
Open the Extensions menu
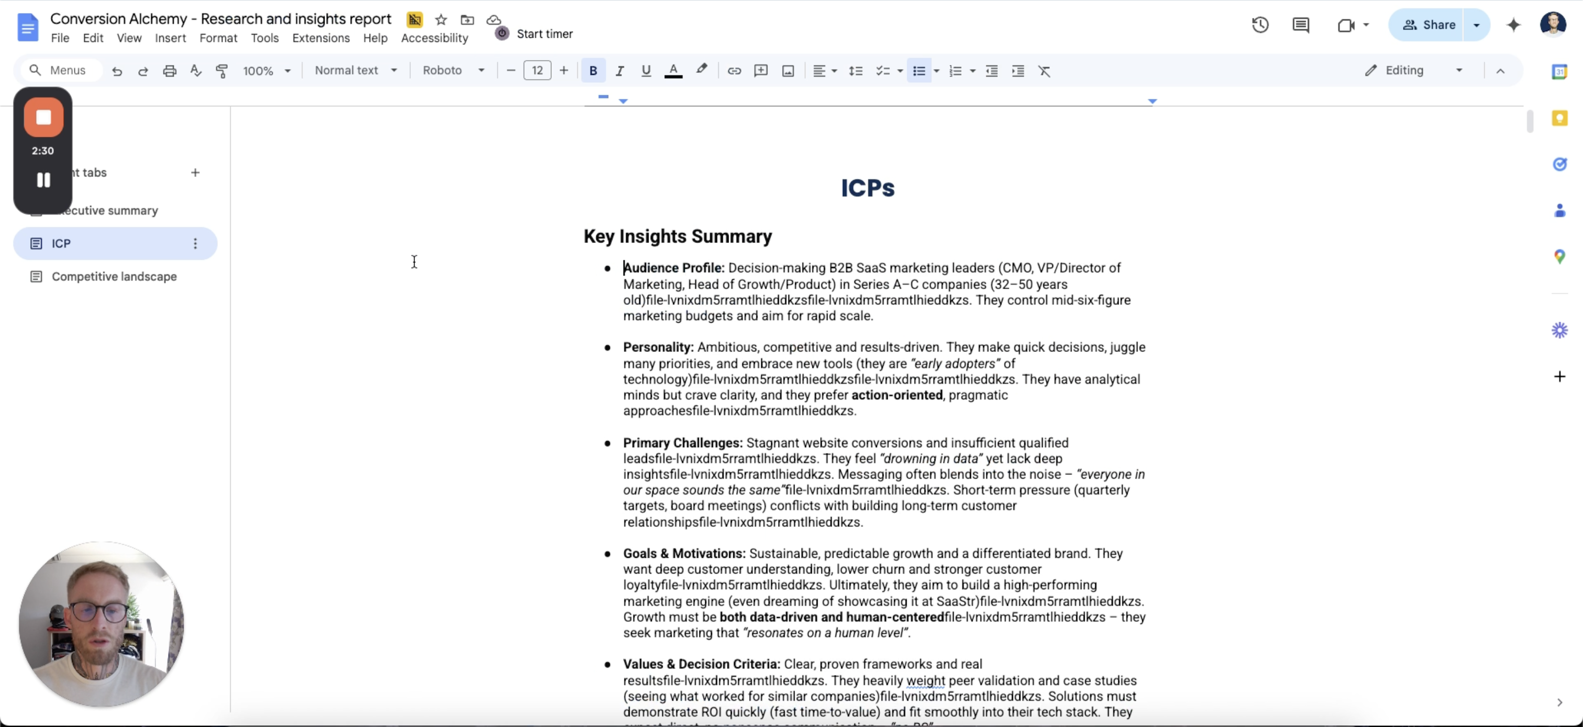[x=321, y=38]
